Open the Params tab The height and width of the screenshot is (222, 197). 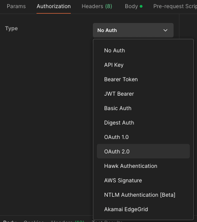[x=16, y=6]
